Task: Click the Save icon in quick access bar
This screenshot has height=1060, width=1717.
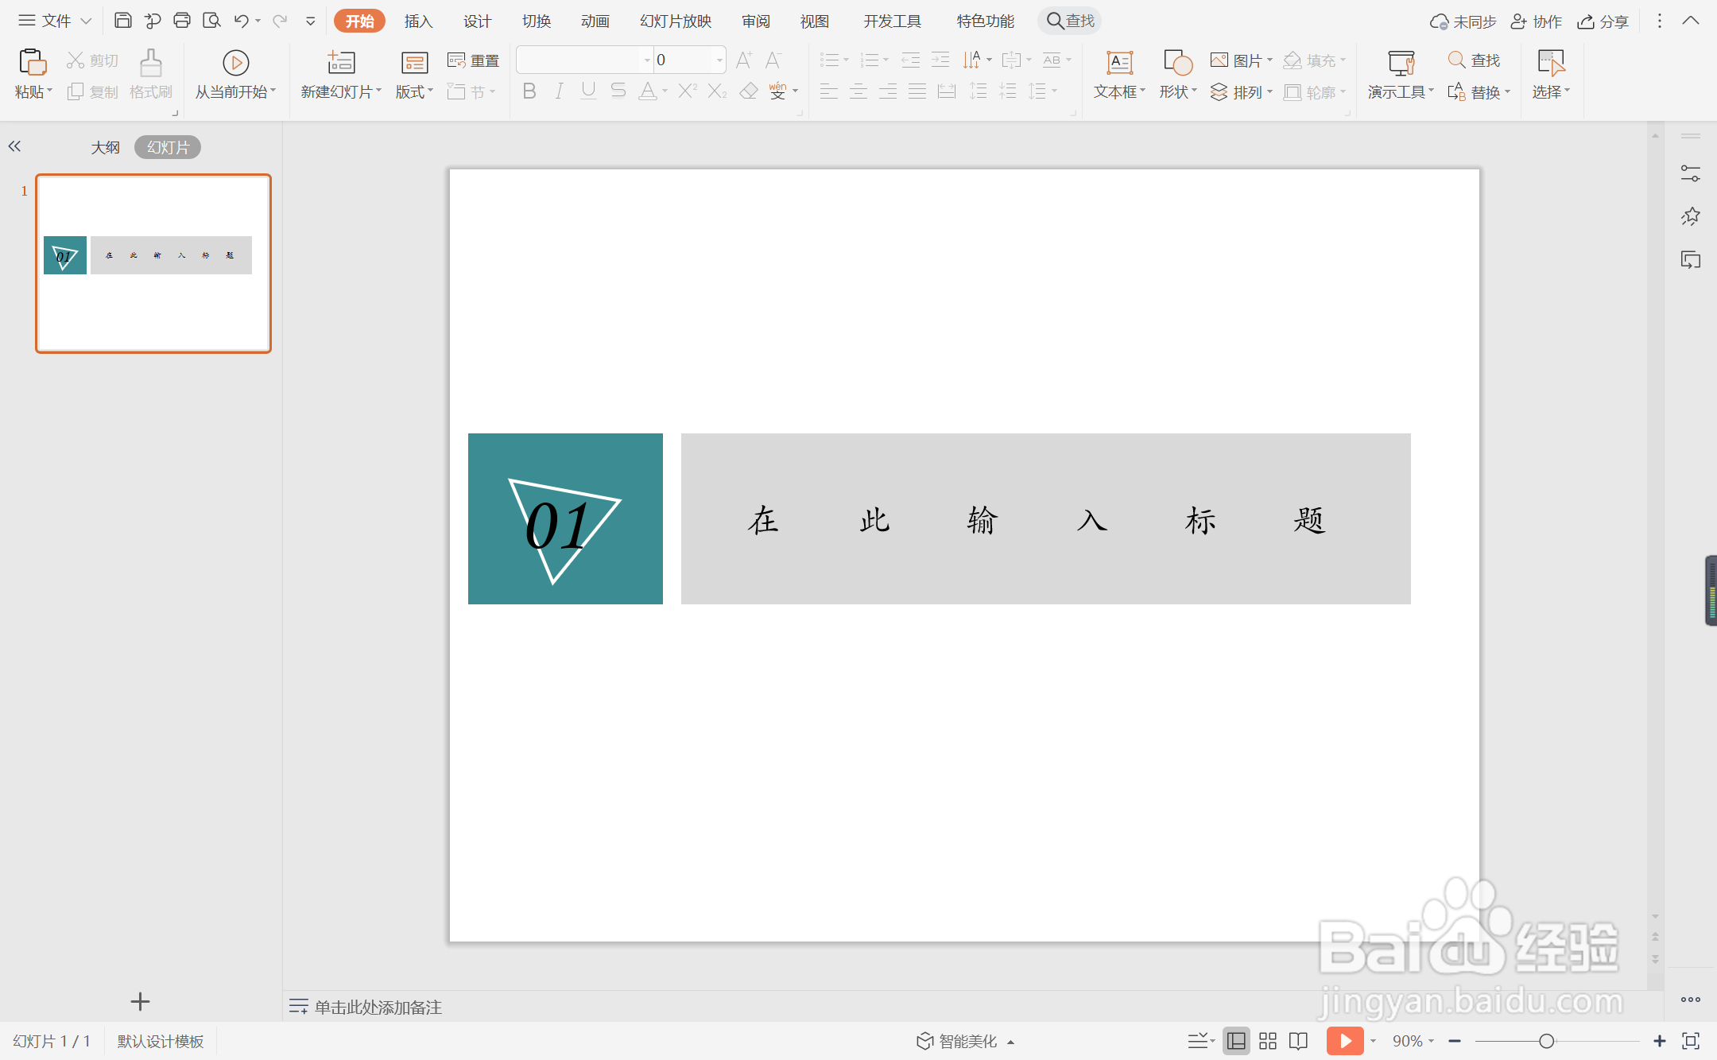Action: click(122, 21)
